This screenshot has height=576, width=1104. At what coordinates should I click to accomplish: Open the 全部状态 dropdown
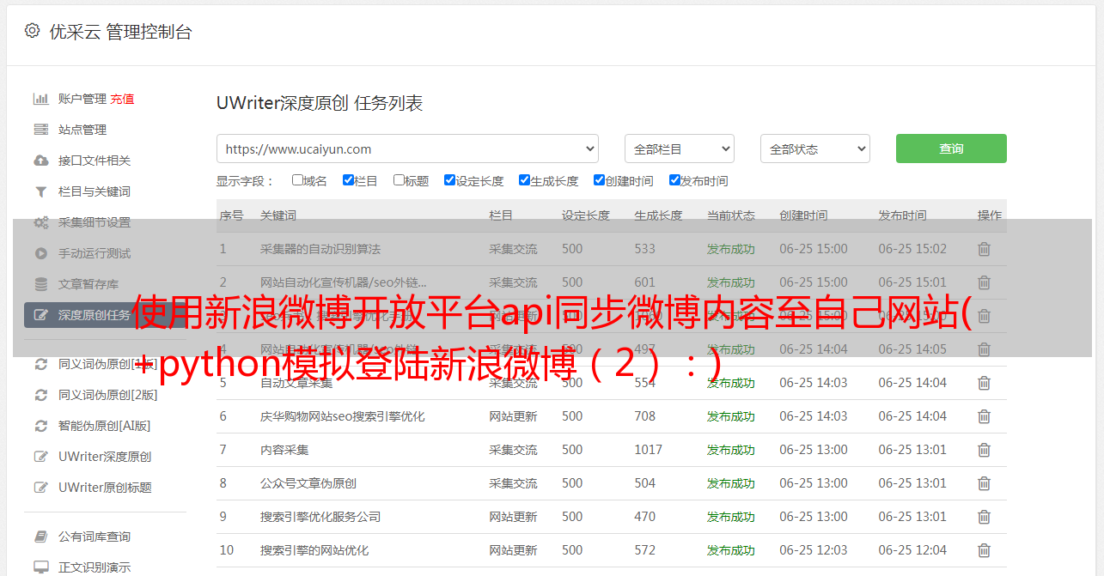click(x=815, y=149)
